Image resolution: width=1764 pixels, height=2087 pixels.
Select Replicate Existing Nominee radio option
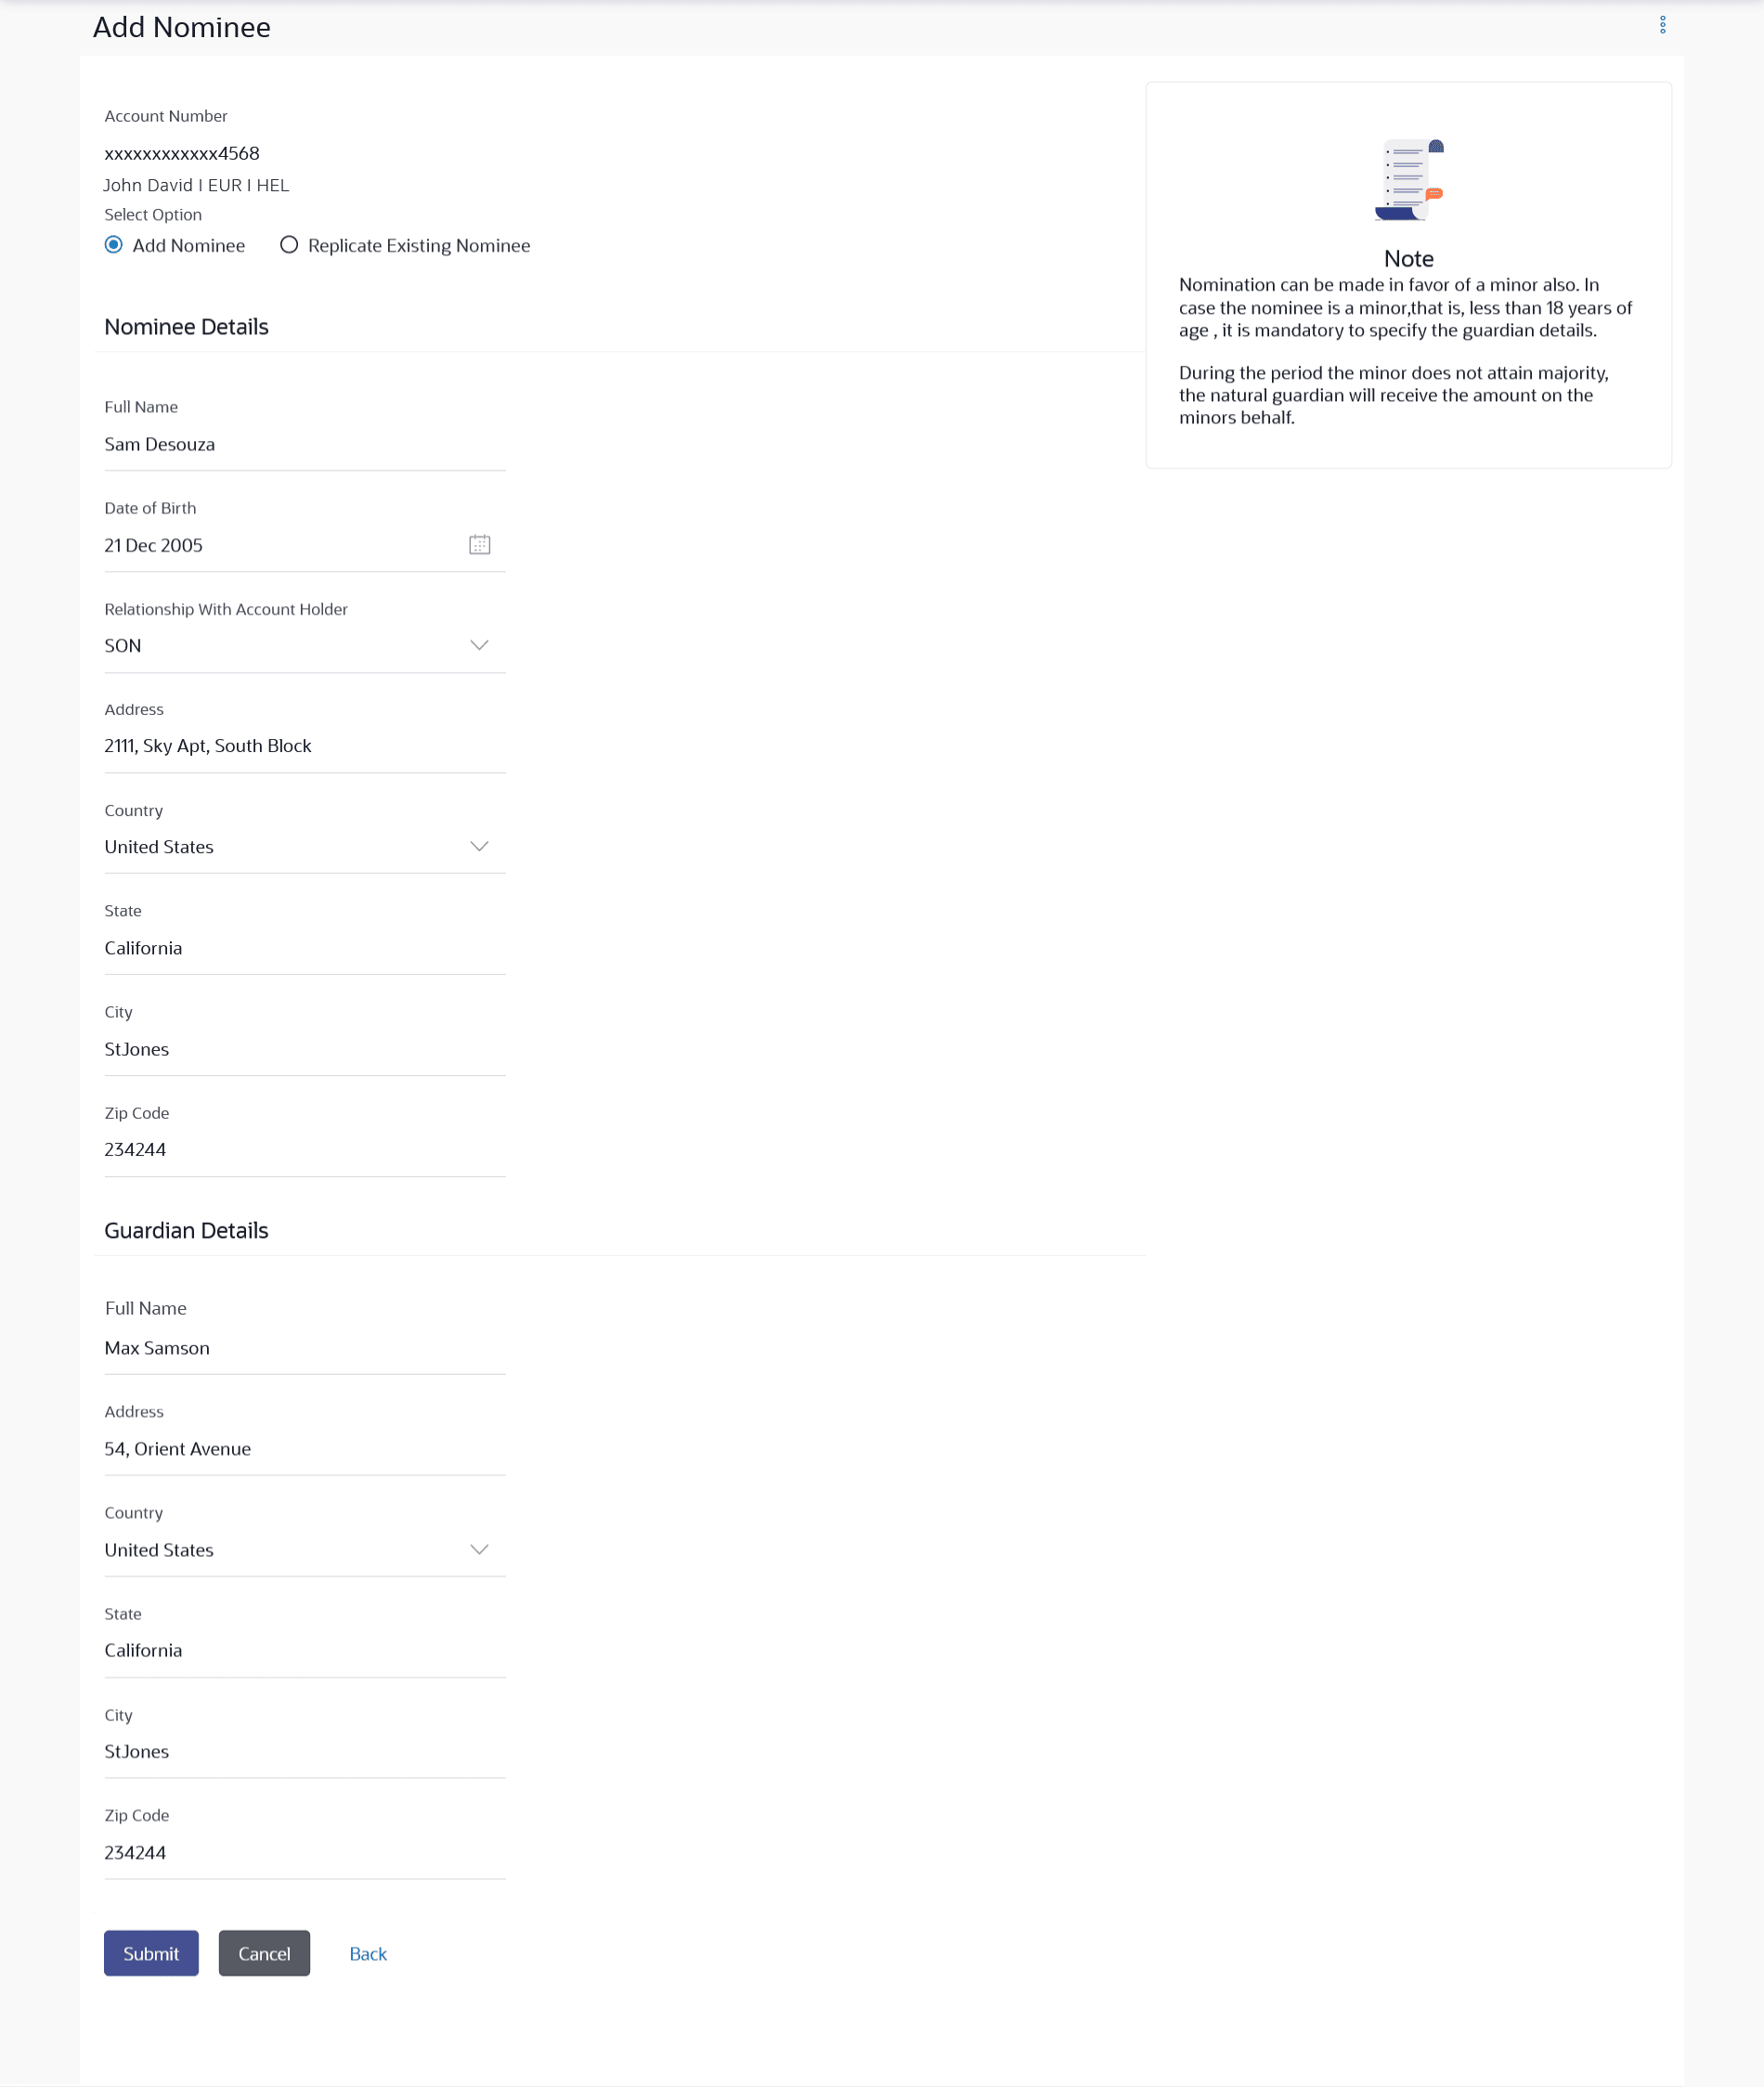(x=289, y=245)
